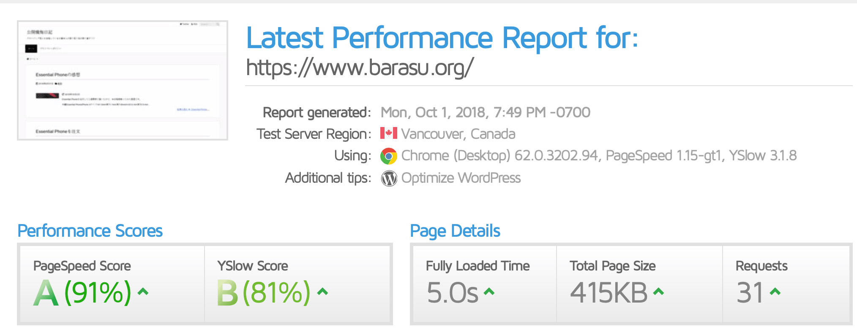Click the arrow next to 415KB page size
This screenshot has width=857, height=330.
[x=658, y=291]
